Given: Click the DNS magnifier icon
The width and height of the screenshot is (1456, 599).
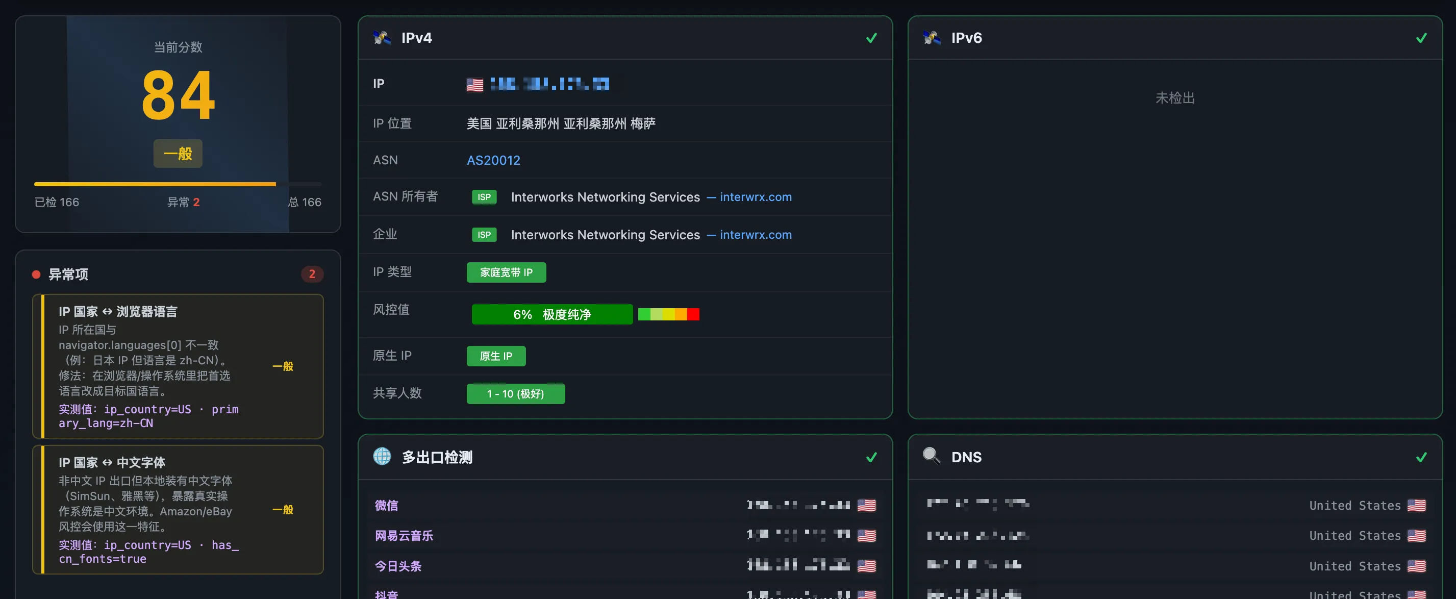Looking at the screenshot, I should [932, 456].
